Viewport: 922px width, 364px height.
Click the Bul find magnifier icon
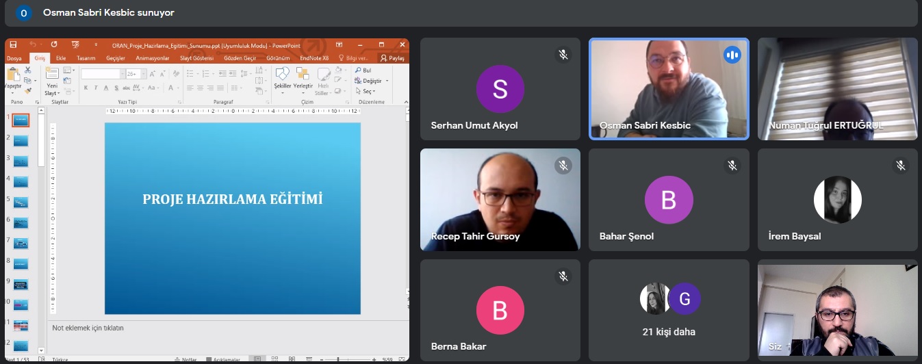(358, 70)
